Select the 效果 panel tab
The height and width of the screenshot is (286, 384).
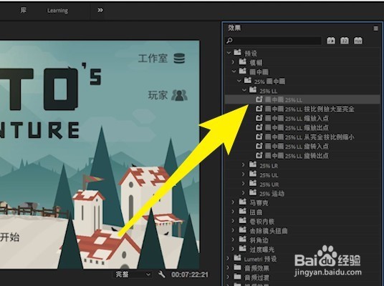(234, 28)
